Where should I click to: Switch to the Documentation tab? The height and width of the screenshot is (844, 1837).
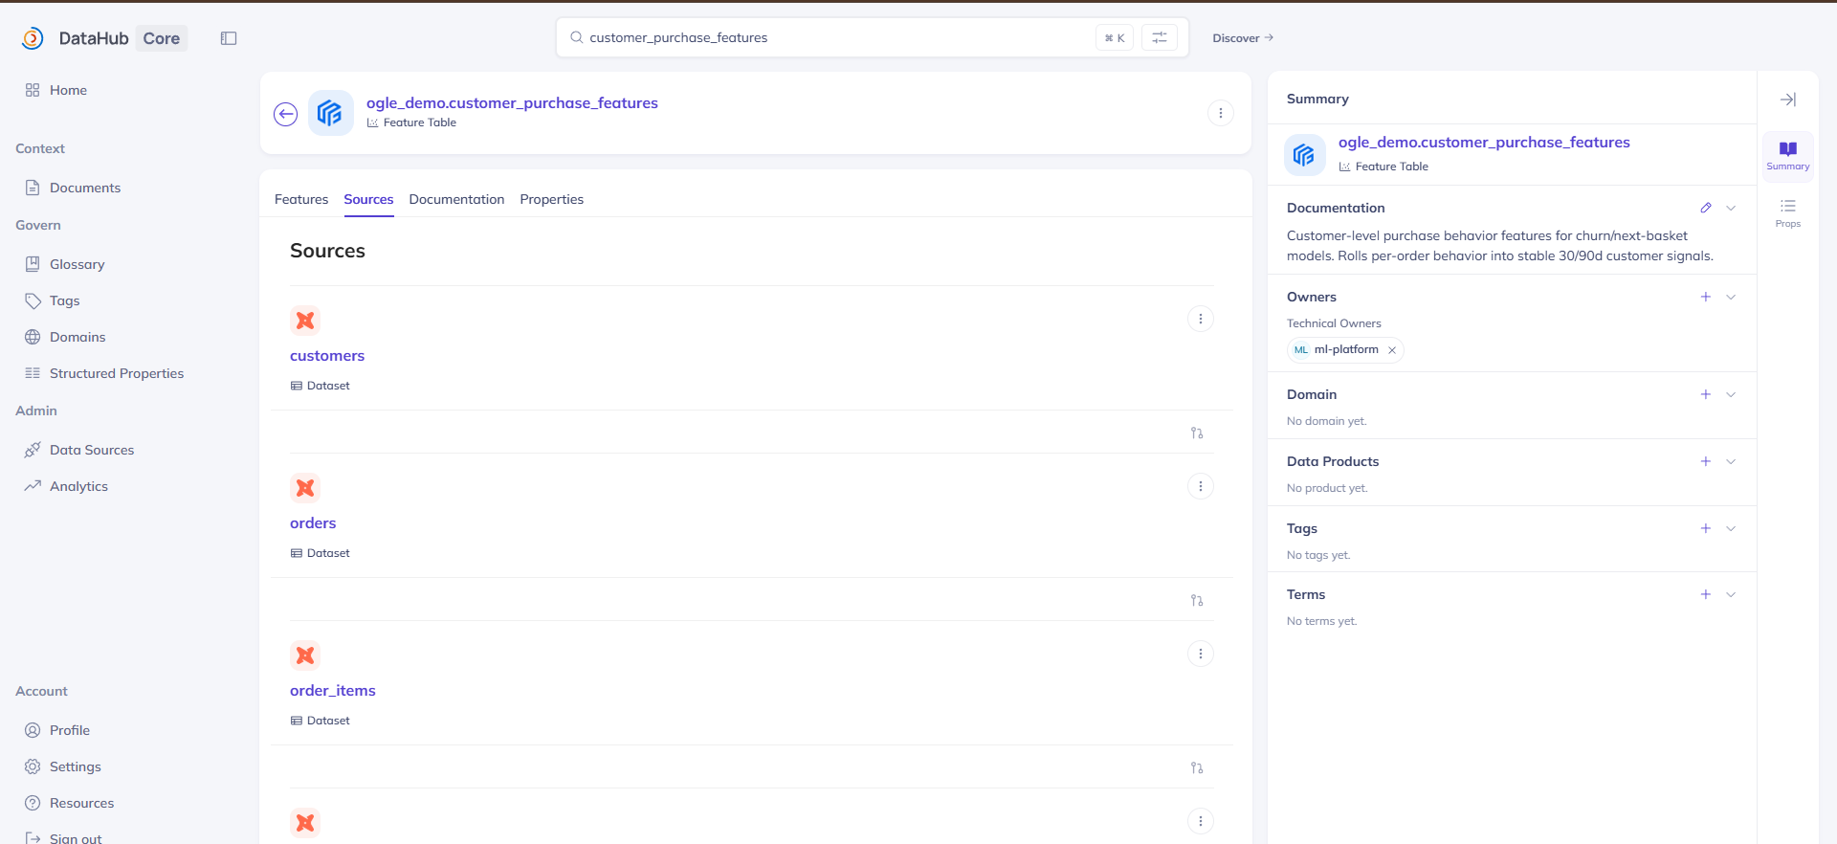click(x=456, y=199)
